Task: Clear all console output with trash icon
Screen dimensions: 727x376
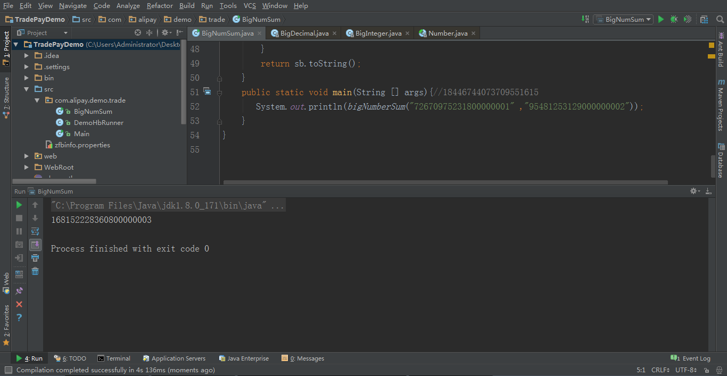Action: [35, 271]
